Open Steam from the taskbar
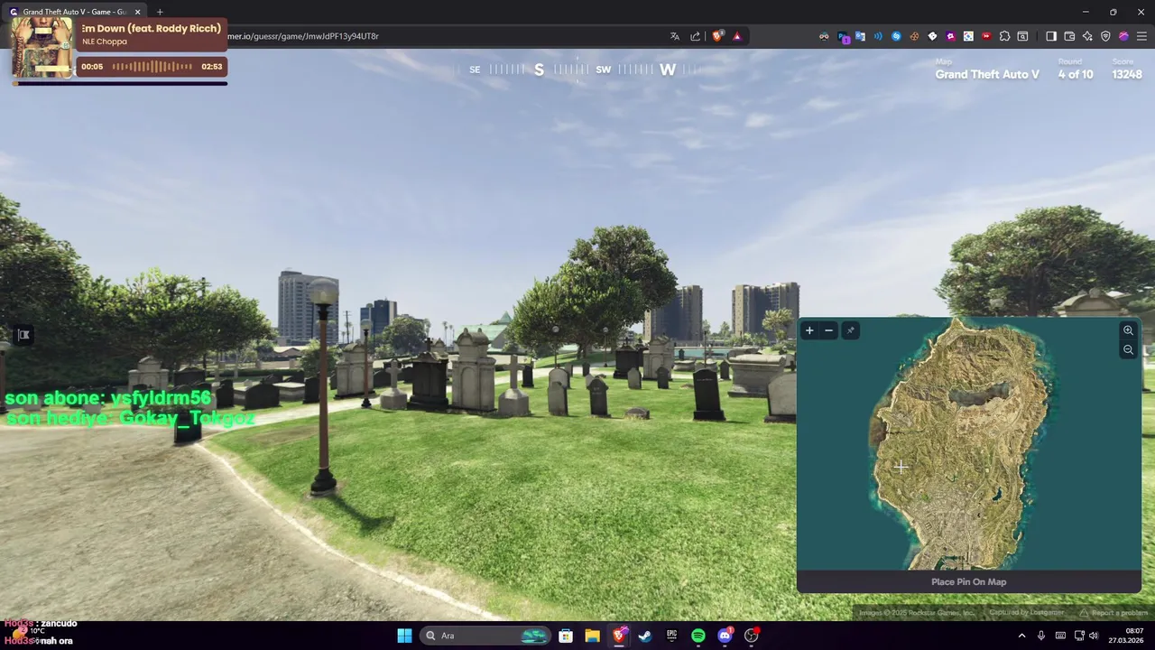The image size is (1155, 650). (x=645, y=636)
